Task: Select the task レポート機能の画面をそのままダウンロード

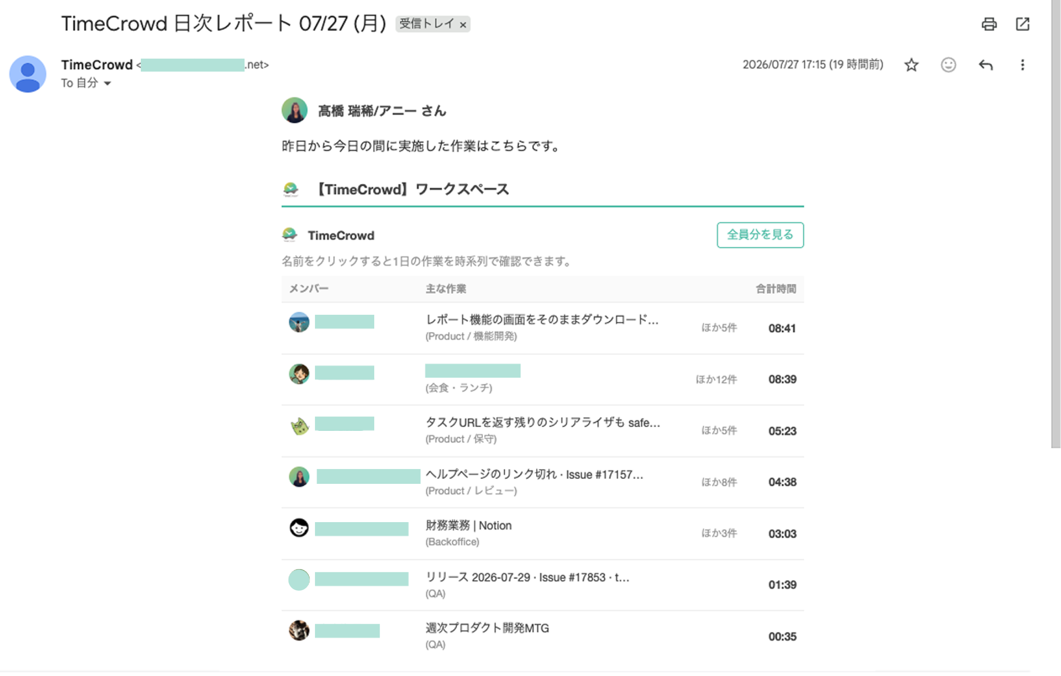Action: (542, 320)
